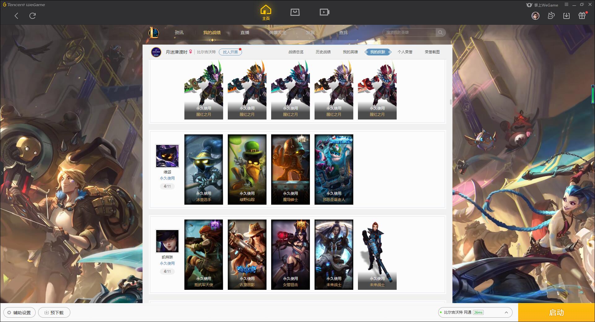Switch to the 我的战绩 tab
The height and width of the screenshot is (322, 595).
(212, 33)
